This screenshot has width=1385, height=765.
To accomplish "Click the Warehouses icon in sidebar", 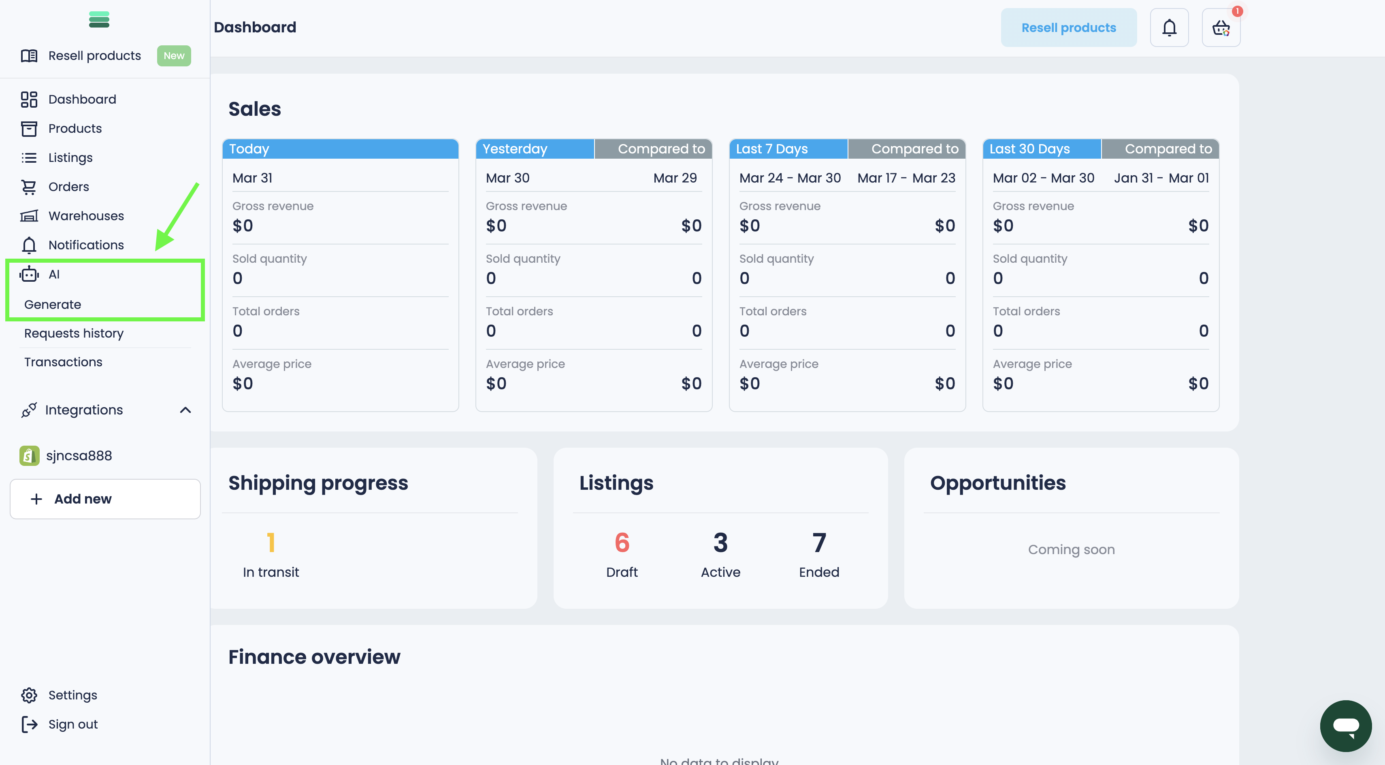I will (x=29, y=216).
